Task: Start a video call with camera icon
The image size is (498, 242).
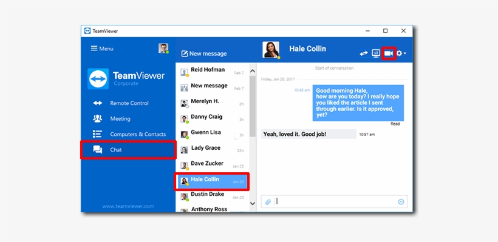Action: [x=389, y=53]
